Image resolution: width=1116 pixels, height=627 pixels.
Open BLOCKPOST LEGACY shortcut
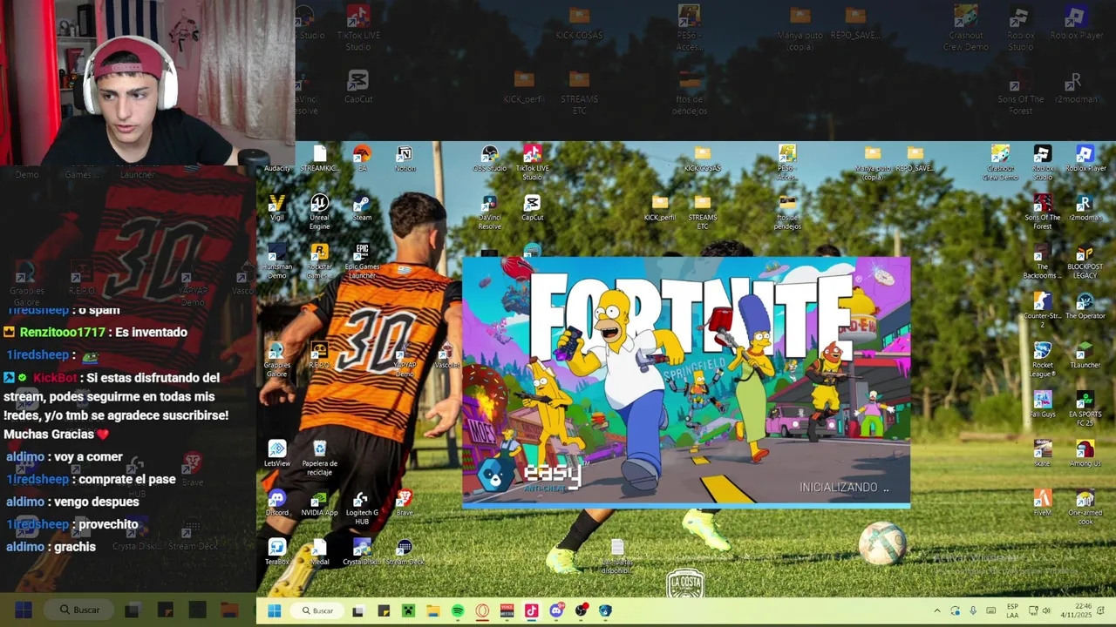point(1085,261)
